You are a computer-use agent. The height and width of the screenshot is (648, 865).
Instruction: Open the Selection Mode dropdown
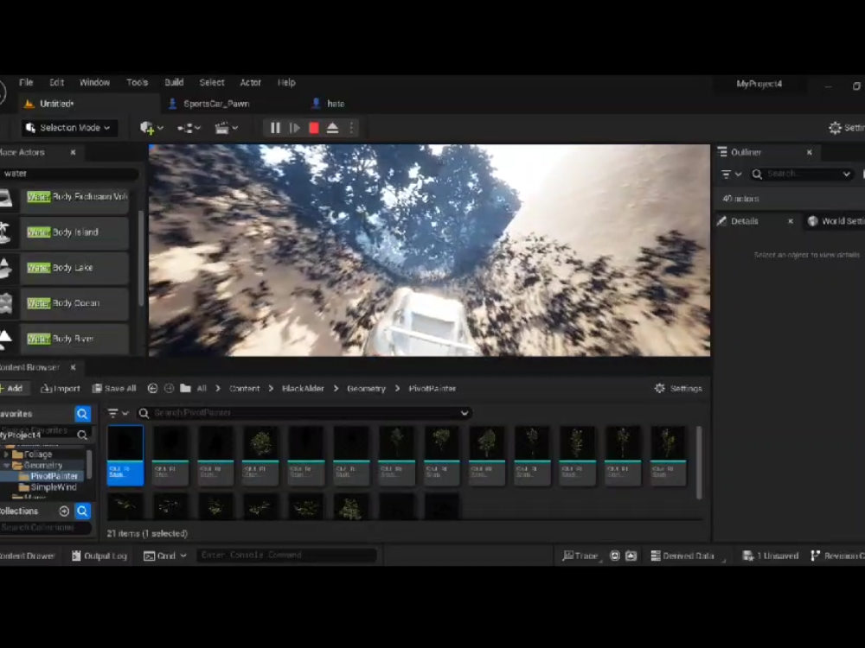[x=68, y=127]
